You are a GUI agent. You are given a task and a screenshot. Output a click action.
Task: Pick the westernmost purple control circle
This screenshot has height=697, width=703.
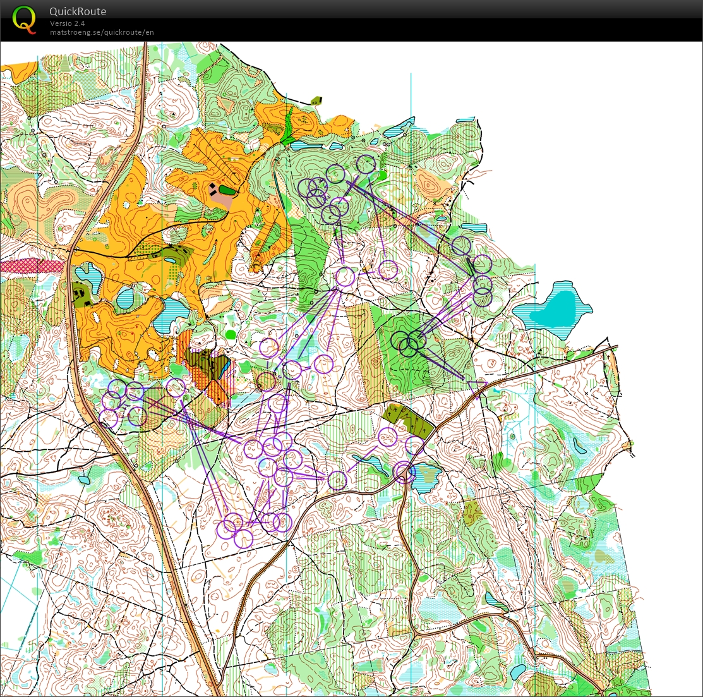(x=109, y=417)
